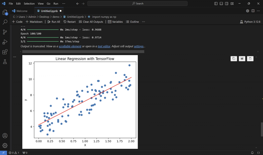Customize layout icon in title bar
Viewport: 263px width, 155px height.
coord(232,4)
